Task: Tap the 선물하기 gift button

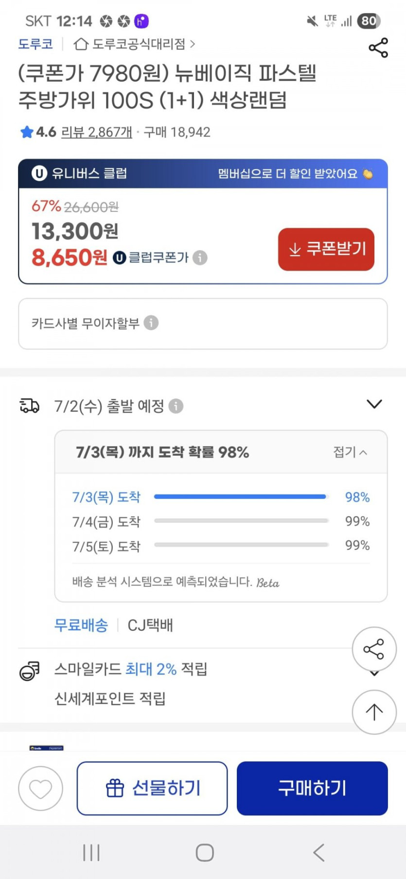Action: tap(152, 788)
